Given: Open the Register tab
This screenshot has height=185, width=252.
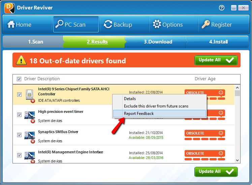Looking at the screenshot, I should (223, 25).
